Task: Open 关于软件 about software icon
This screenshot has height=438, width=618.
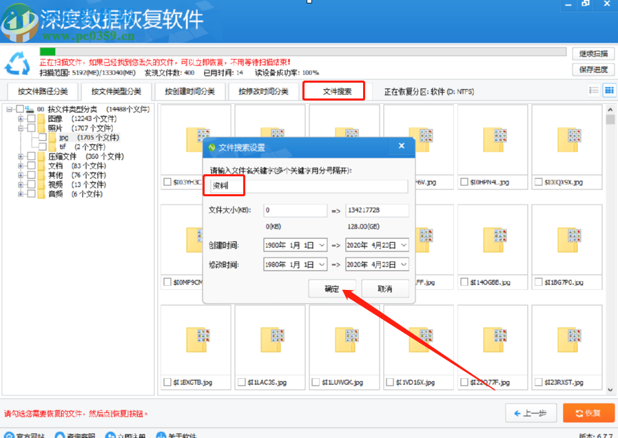Action: coord(161,435)
